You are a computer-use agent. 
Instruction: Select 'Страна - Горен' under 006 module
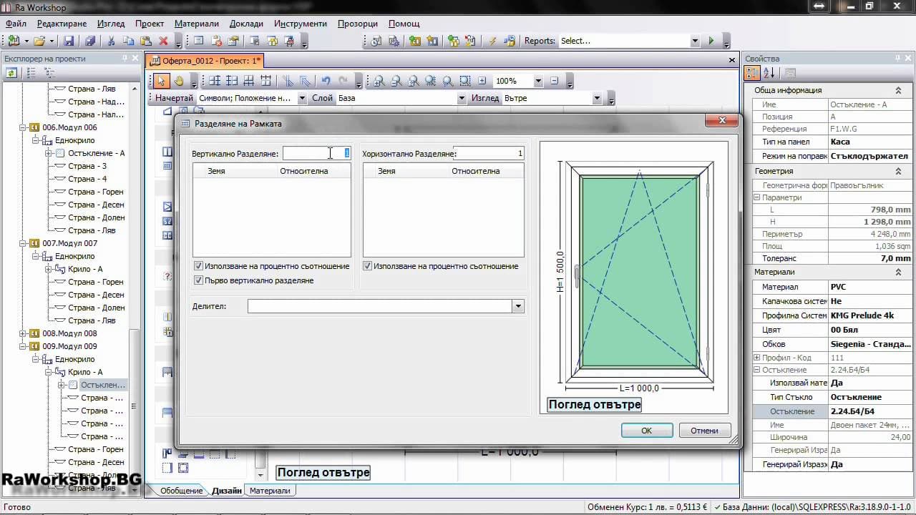pos(96,192)
